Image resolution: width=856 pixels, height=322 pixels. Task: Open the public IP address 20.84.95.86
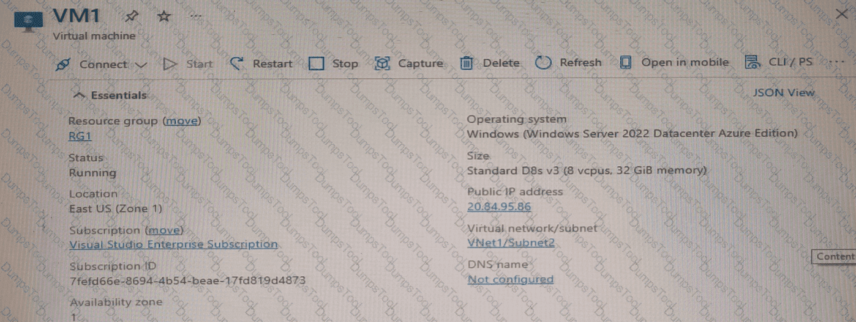click(499, 207)
